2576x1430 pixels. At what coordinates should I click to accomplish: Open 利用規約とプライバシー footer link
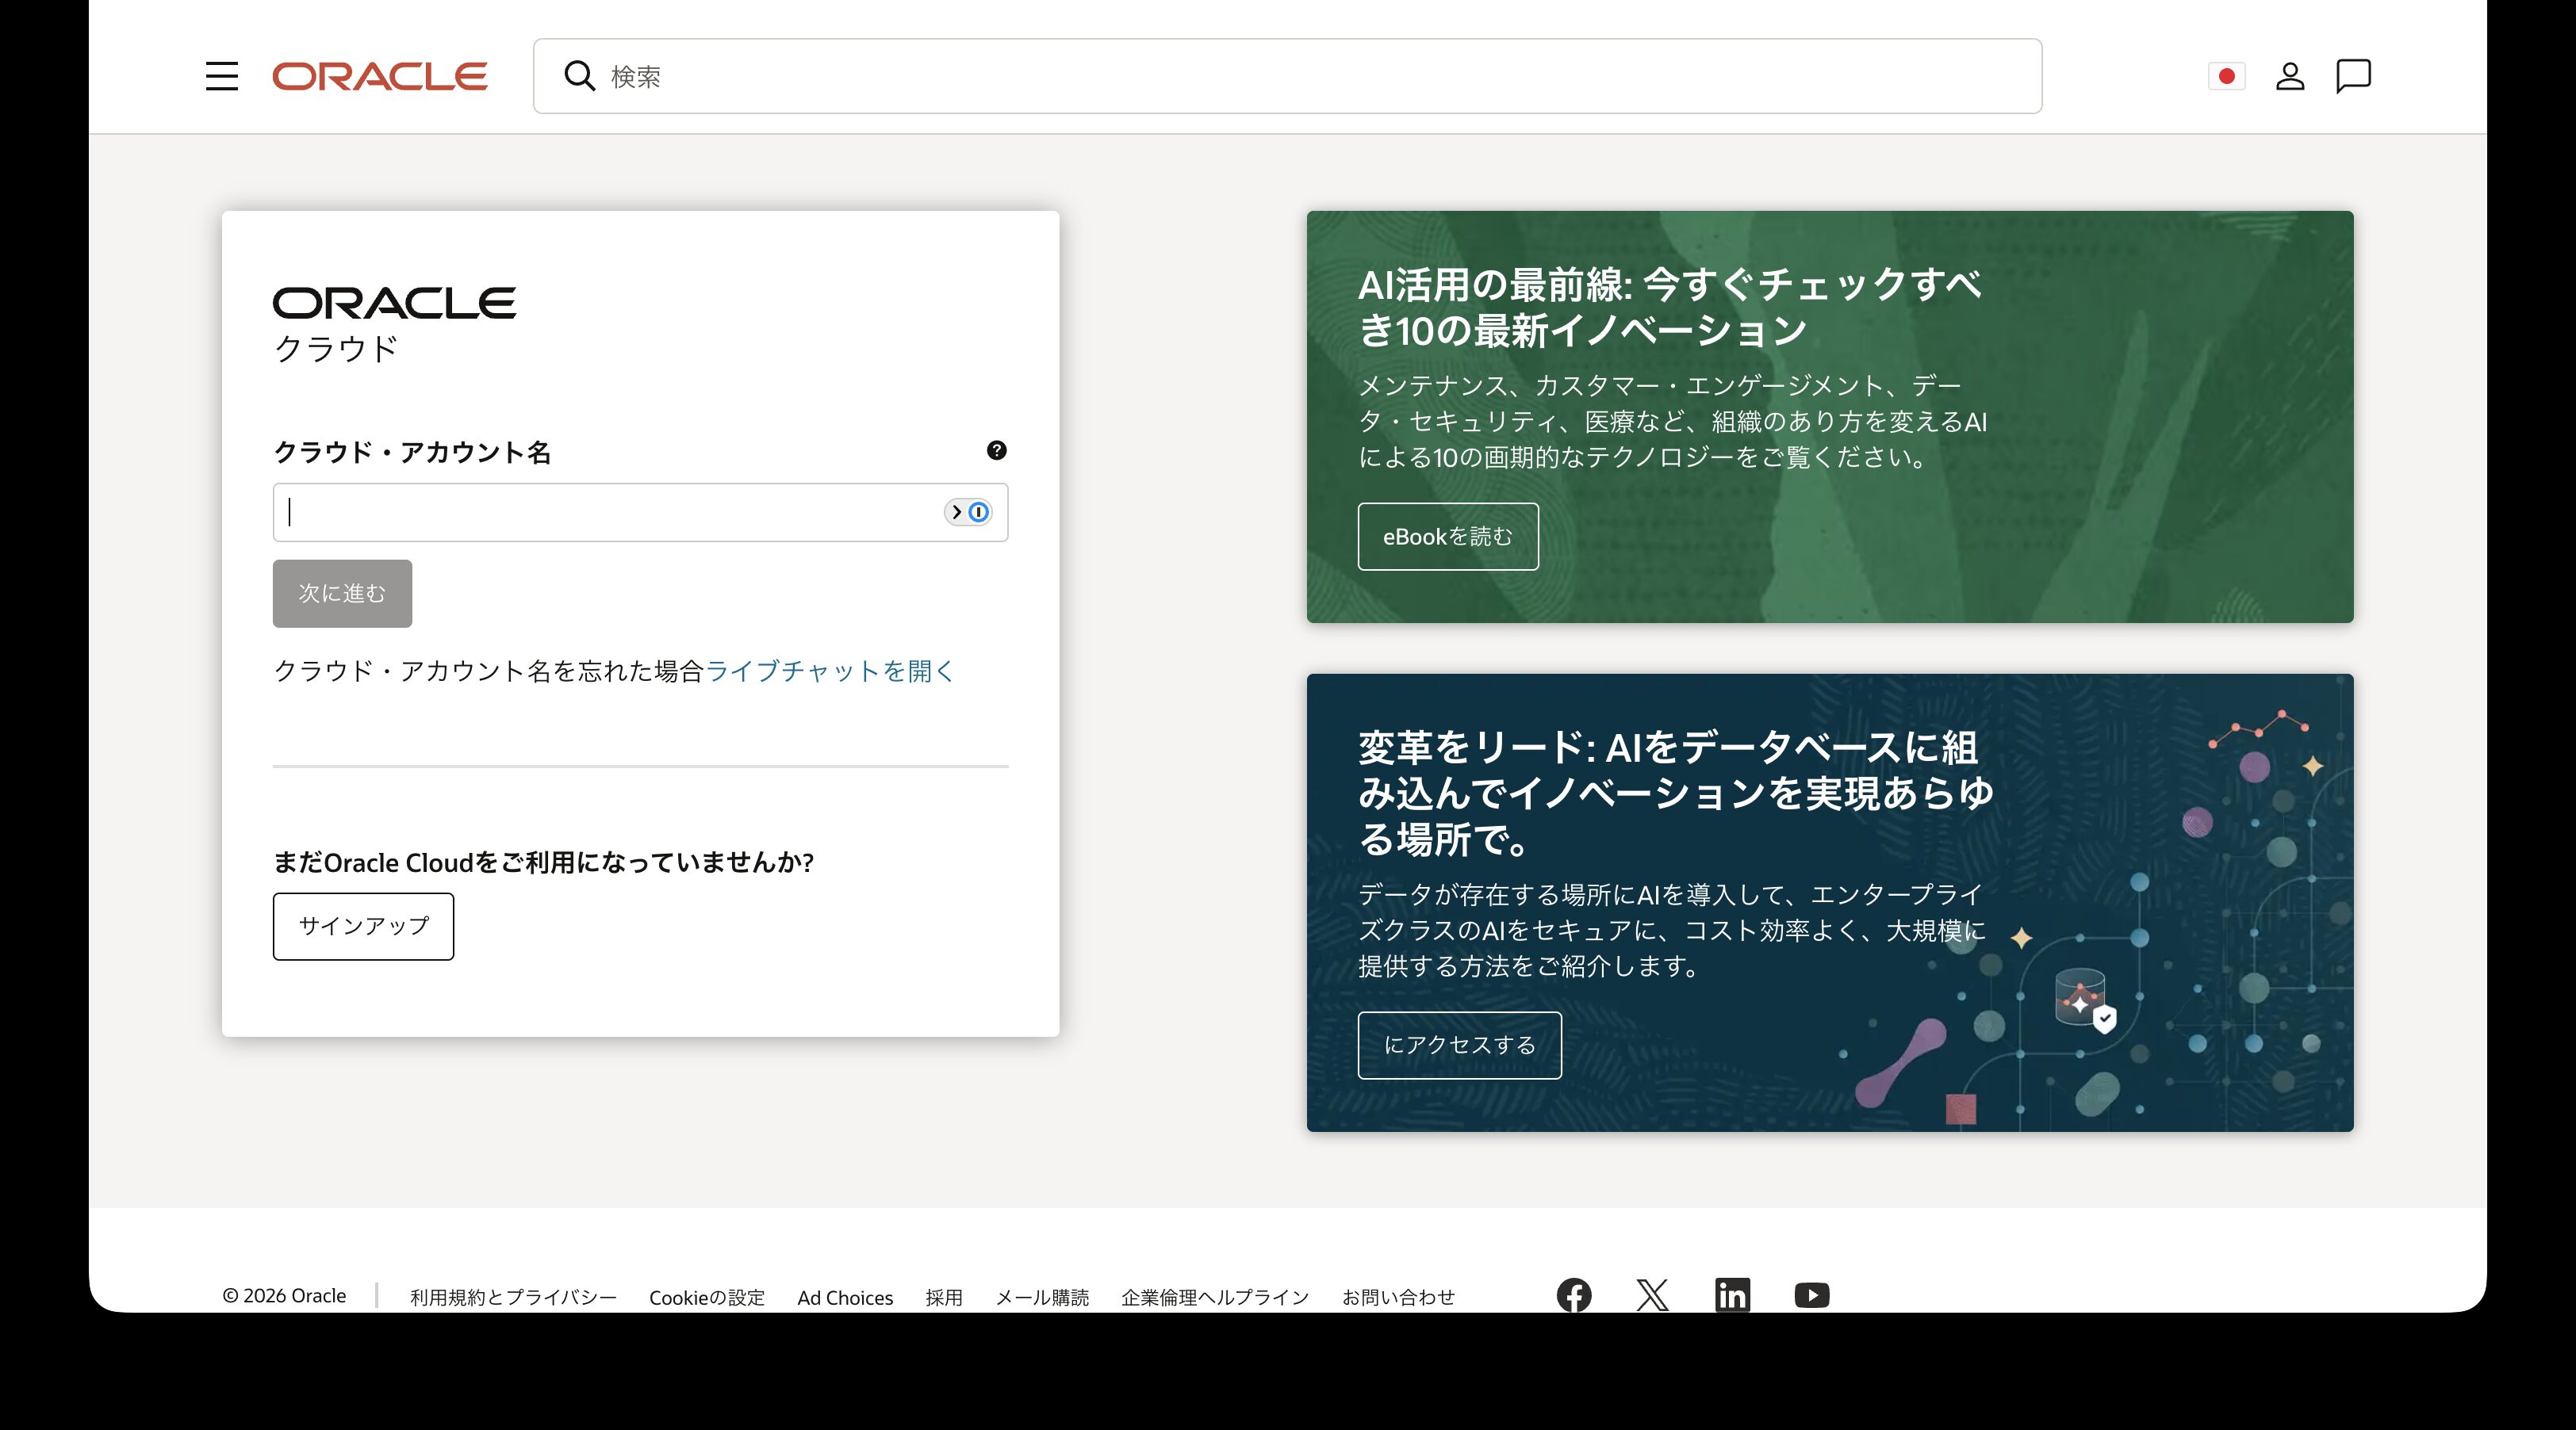513,1297
